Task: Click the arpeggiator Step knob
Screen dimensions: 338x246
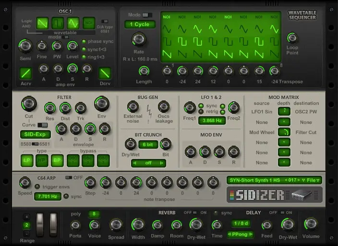Action: 90,183
